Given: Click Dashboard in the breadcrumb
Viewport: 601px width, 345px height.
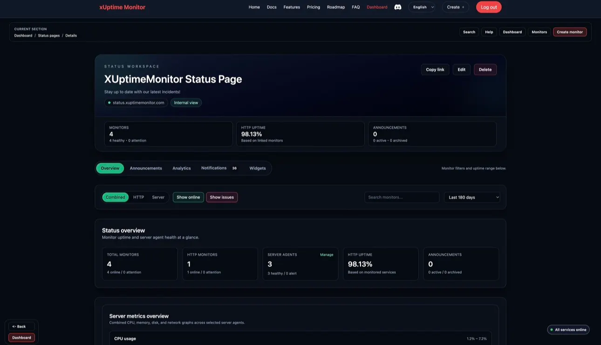Looking at the screenshot, I should [23, 35].
